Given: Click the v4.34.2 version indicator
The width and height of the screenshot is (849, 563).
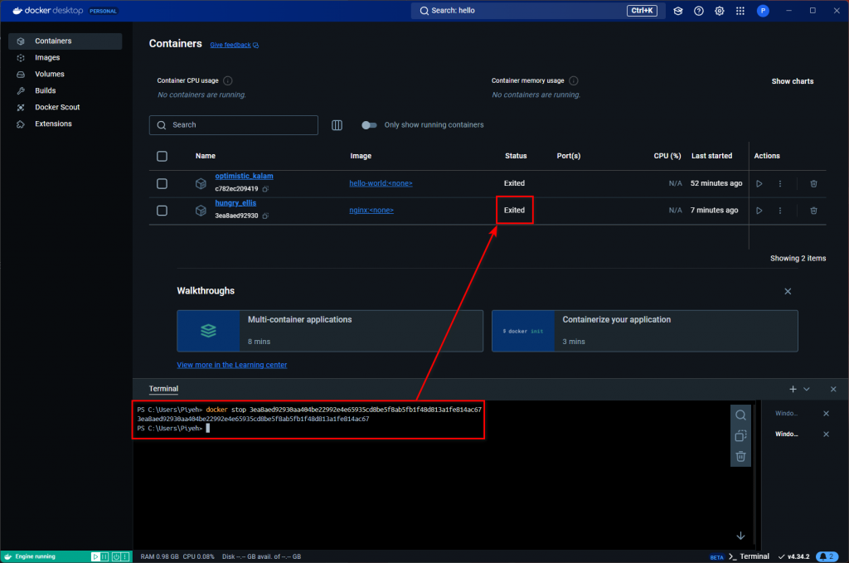Looking at the screenshot, I should (793, 556).
